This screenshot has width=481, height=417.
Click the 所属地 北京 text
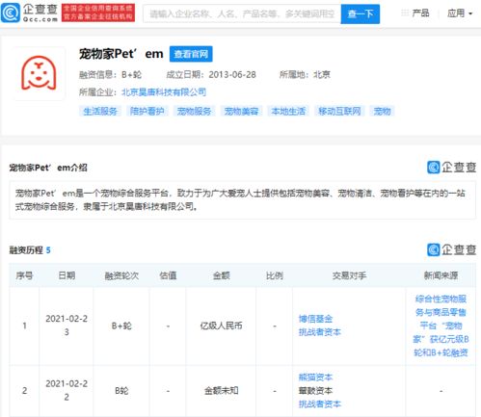coord(305,75)
